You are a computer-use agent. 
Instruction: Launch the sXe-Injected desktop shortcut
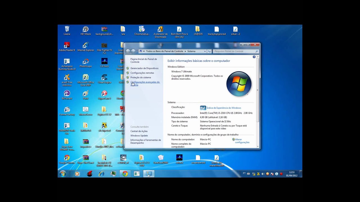pos(104,127)
